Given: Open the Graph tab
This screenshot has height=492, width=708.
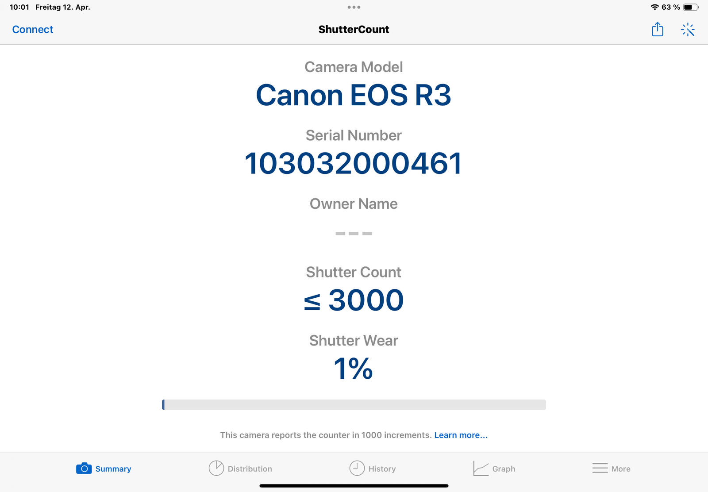Looking at the screenshot, I should 504,469.
